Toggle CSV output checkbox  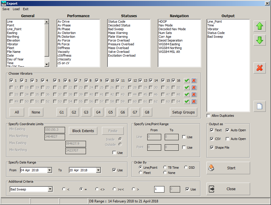(212, 139)
